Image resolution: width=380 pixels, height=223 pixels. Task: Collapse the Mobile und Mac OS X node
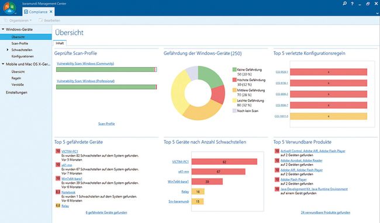[x=3, y=64]
